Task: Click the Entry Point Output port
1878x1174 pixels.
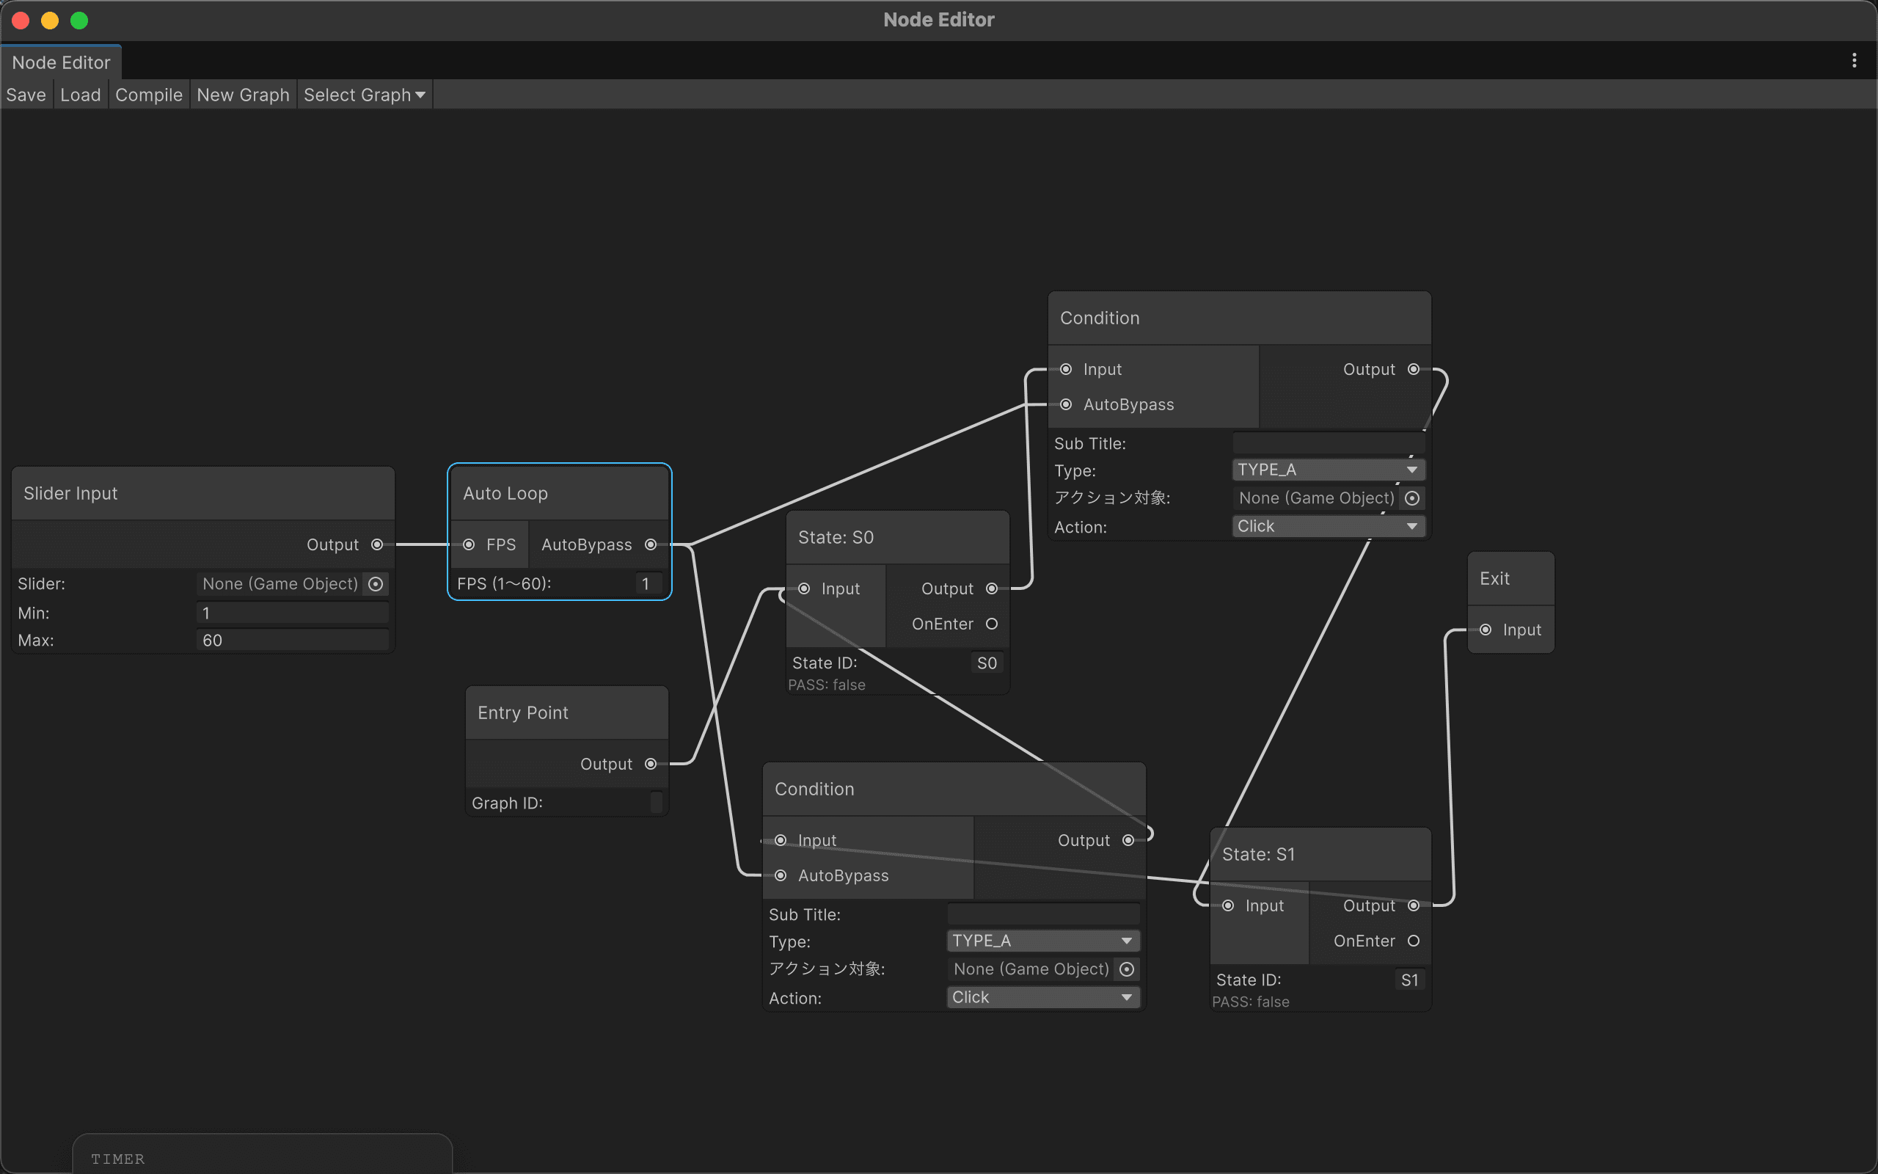Action: pyautogui.click(x=651, y=764)
